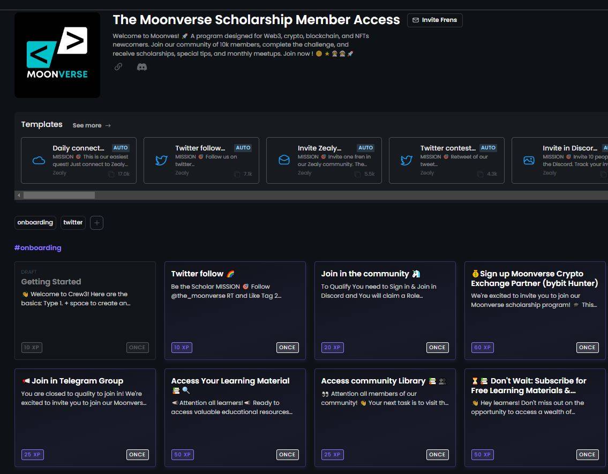Image resolution: width=608 pixels, height=474 pixels.
Task: Open the Join in Telegram Group quest
Action: (x=85, y=417)
